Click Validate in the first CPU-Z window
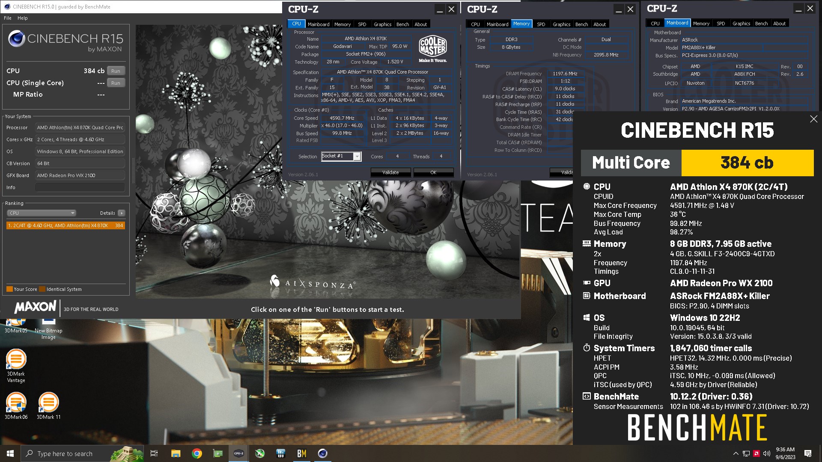Screen dimensions: 822x462 [390, 172]
